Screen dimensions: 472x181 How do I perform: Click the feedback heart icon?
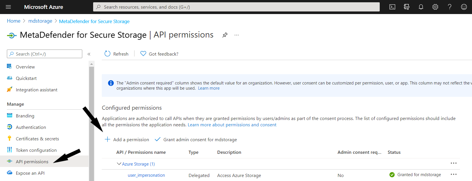[143, 54]
